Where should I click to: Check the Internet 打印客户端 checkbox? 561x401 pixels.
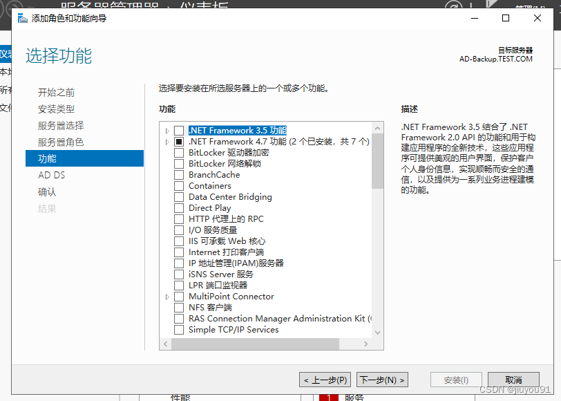click(179, 252)
